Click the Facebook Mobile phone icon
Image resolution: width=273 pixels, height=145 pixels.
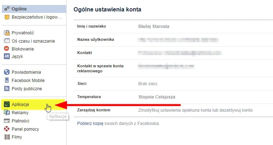click(7, 81)
